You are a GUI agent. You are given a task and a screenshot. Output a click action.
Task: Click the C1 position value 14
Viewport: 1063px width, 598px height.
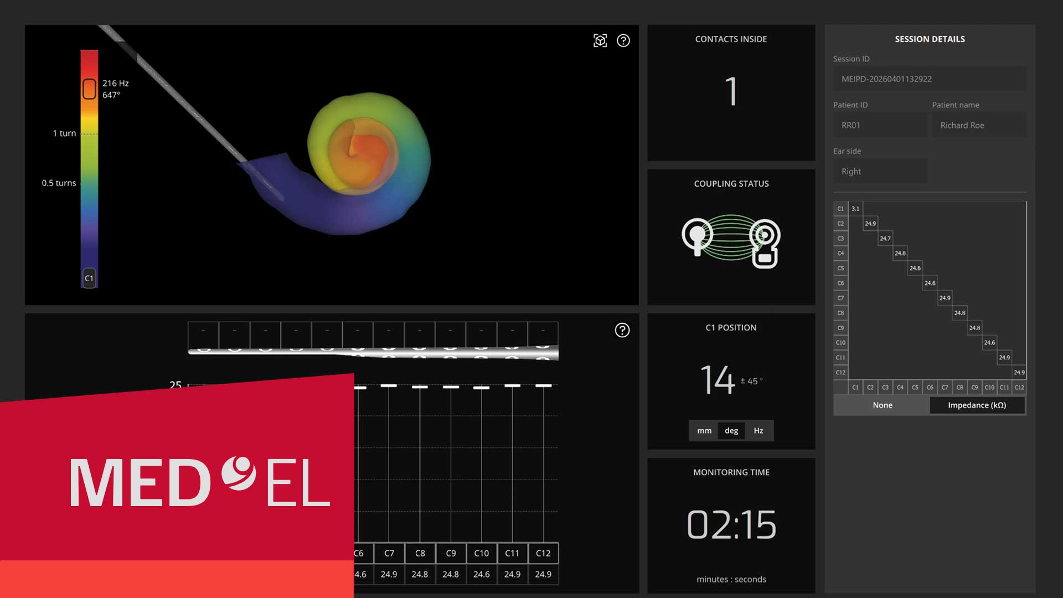[718, 380]
